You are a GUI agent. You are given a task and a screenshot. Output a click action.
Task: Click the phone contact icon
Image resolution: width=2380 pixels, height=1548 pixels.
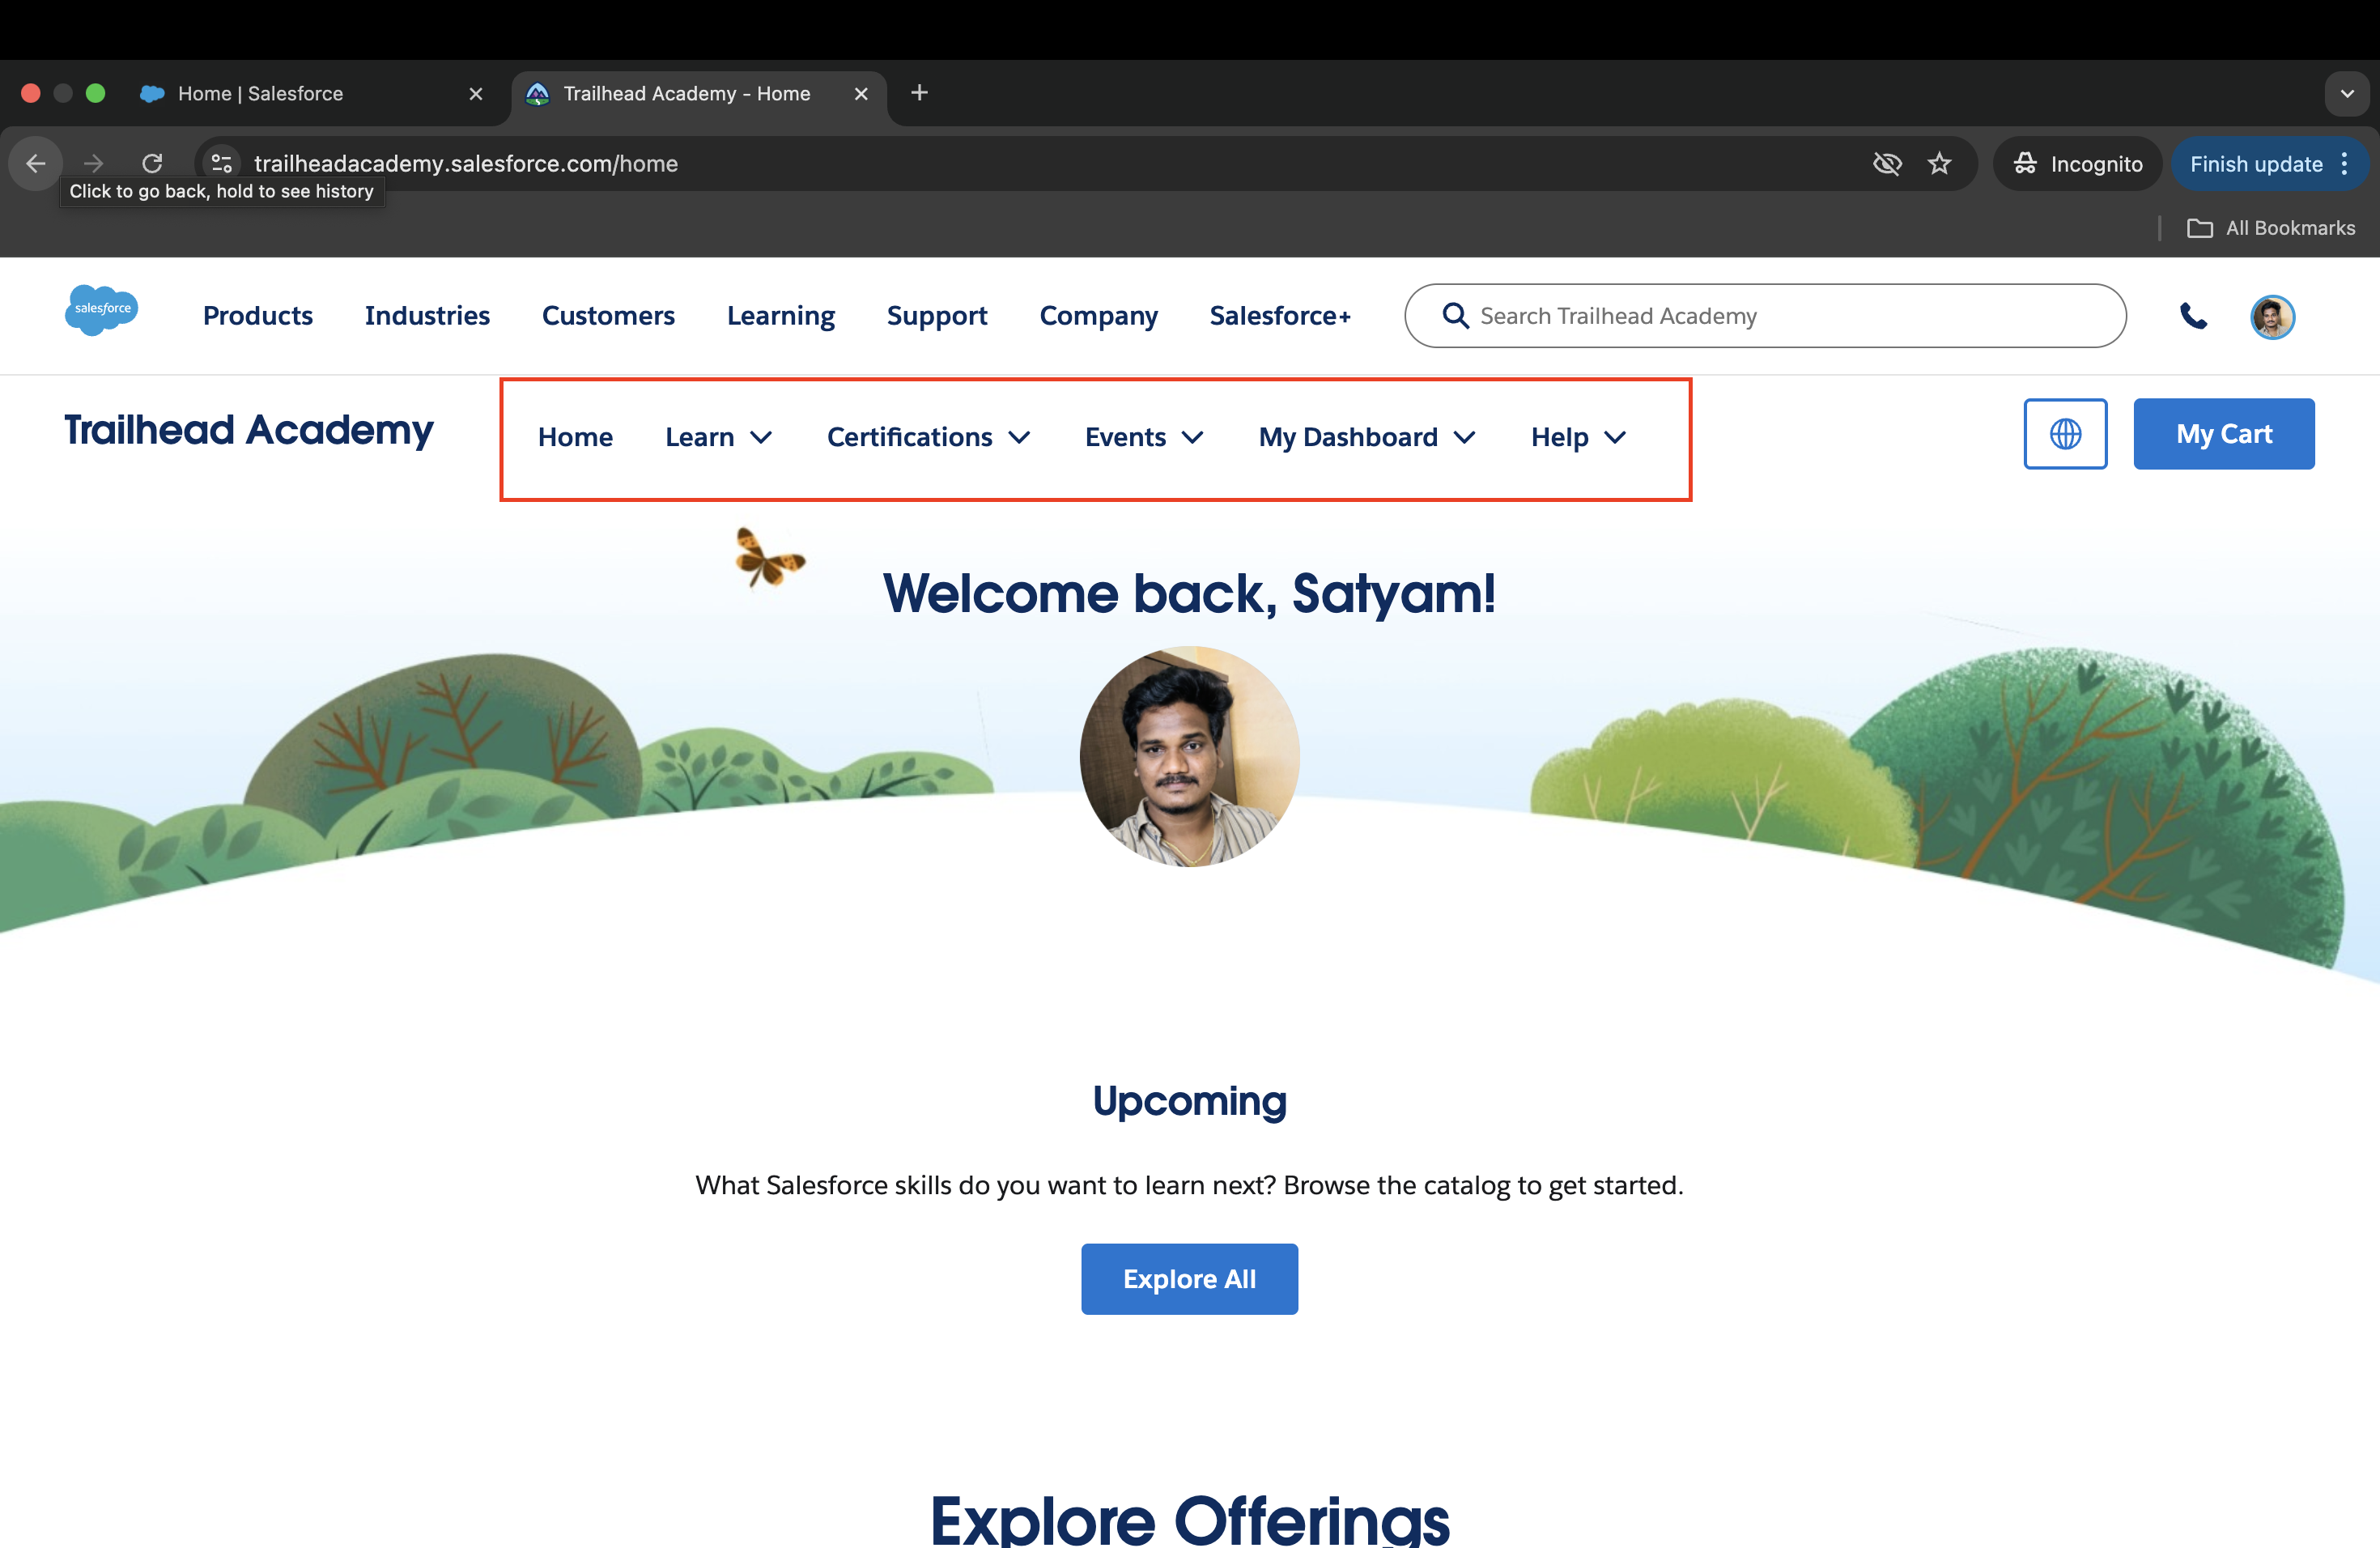(x=2193, y=317)
